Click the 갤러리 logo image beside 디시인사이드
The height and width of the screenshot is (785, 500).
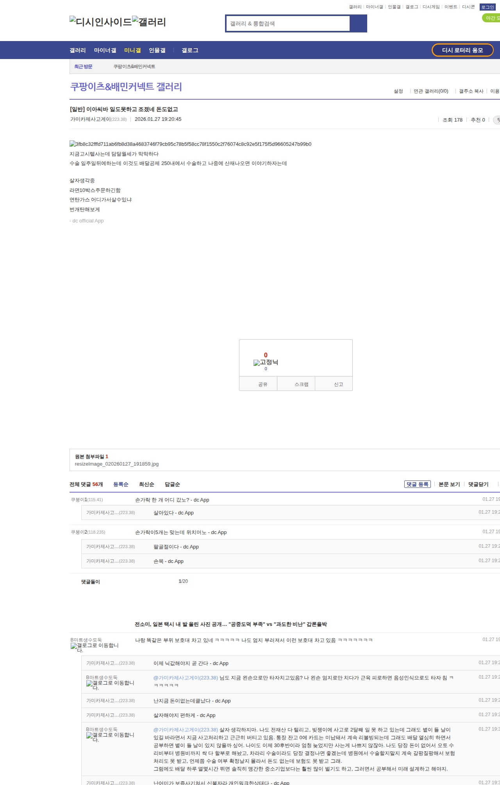[149, 22]
